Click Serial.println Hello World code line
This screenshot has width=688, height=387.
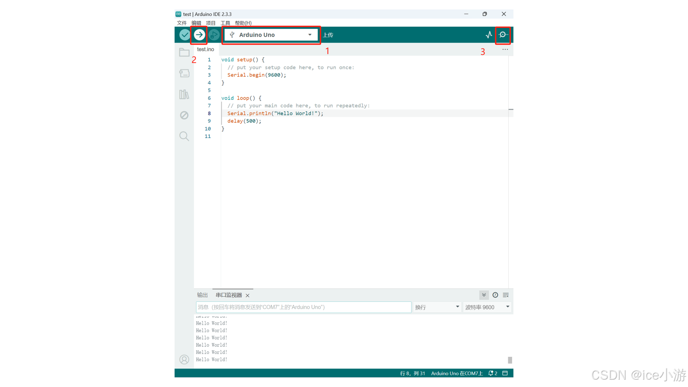(x=275, y=114)
